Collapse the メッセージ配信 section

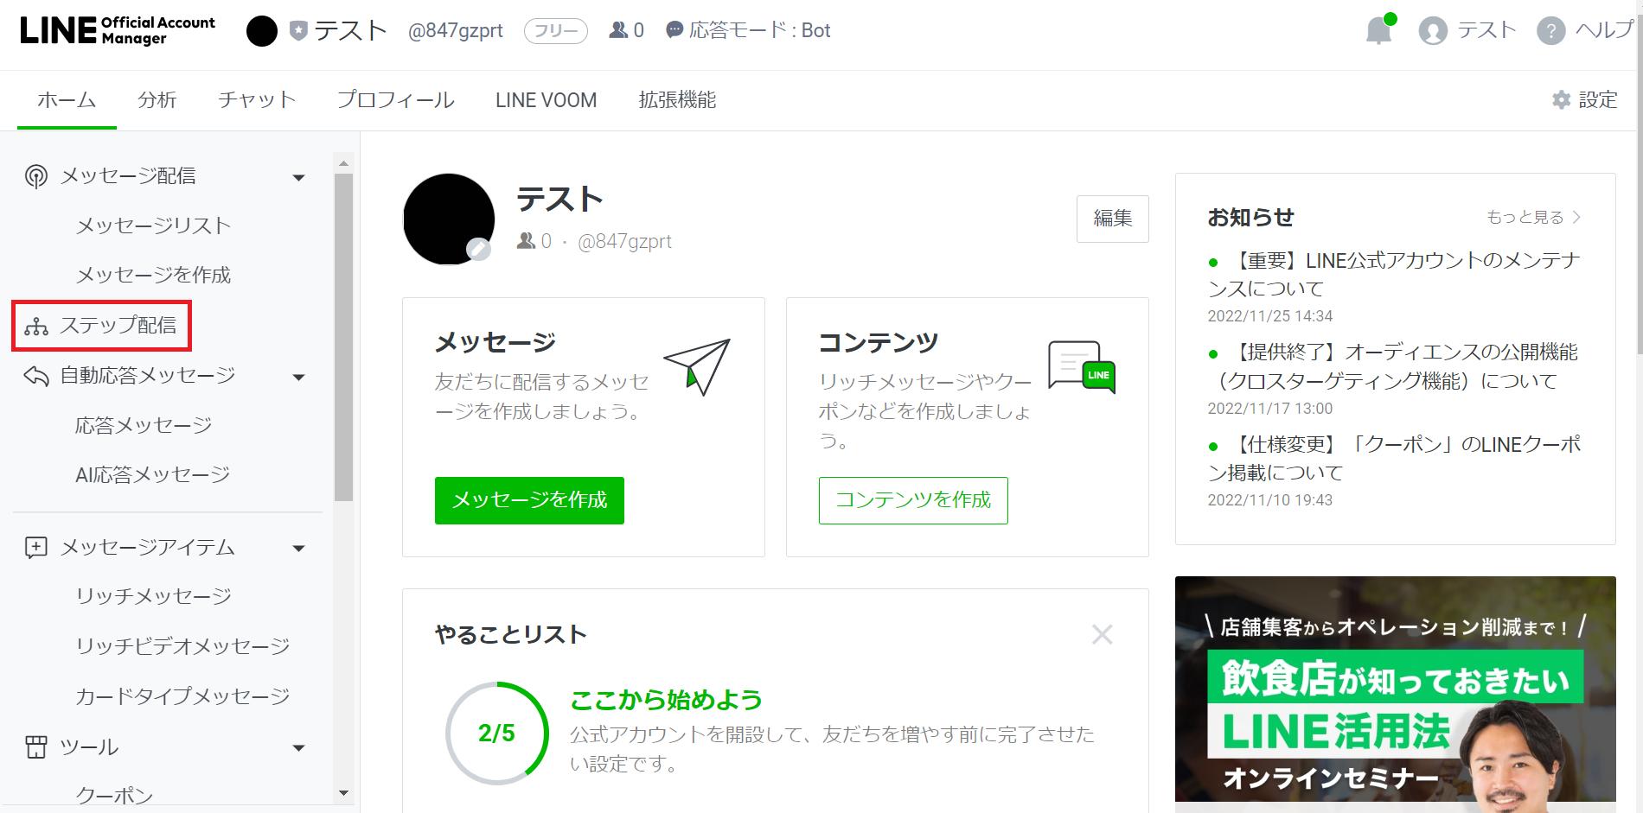(x=299, y=177)
